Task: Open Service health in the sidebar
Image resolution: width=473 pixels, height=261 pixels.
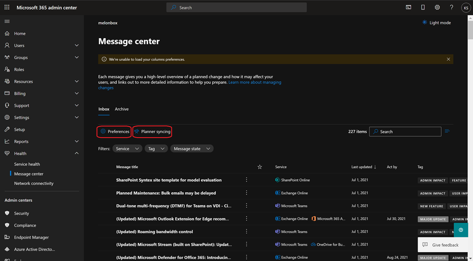Action: (27, 164)
